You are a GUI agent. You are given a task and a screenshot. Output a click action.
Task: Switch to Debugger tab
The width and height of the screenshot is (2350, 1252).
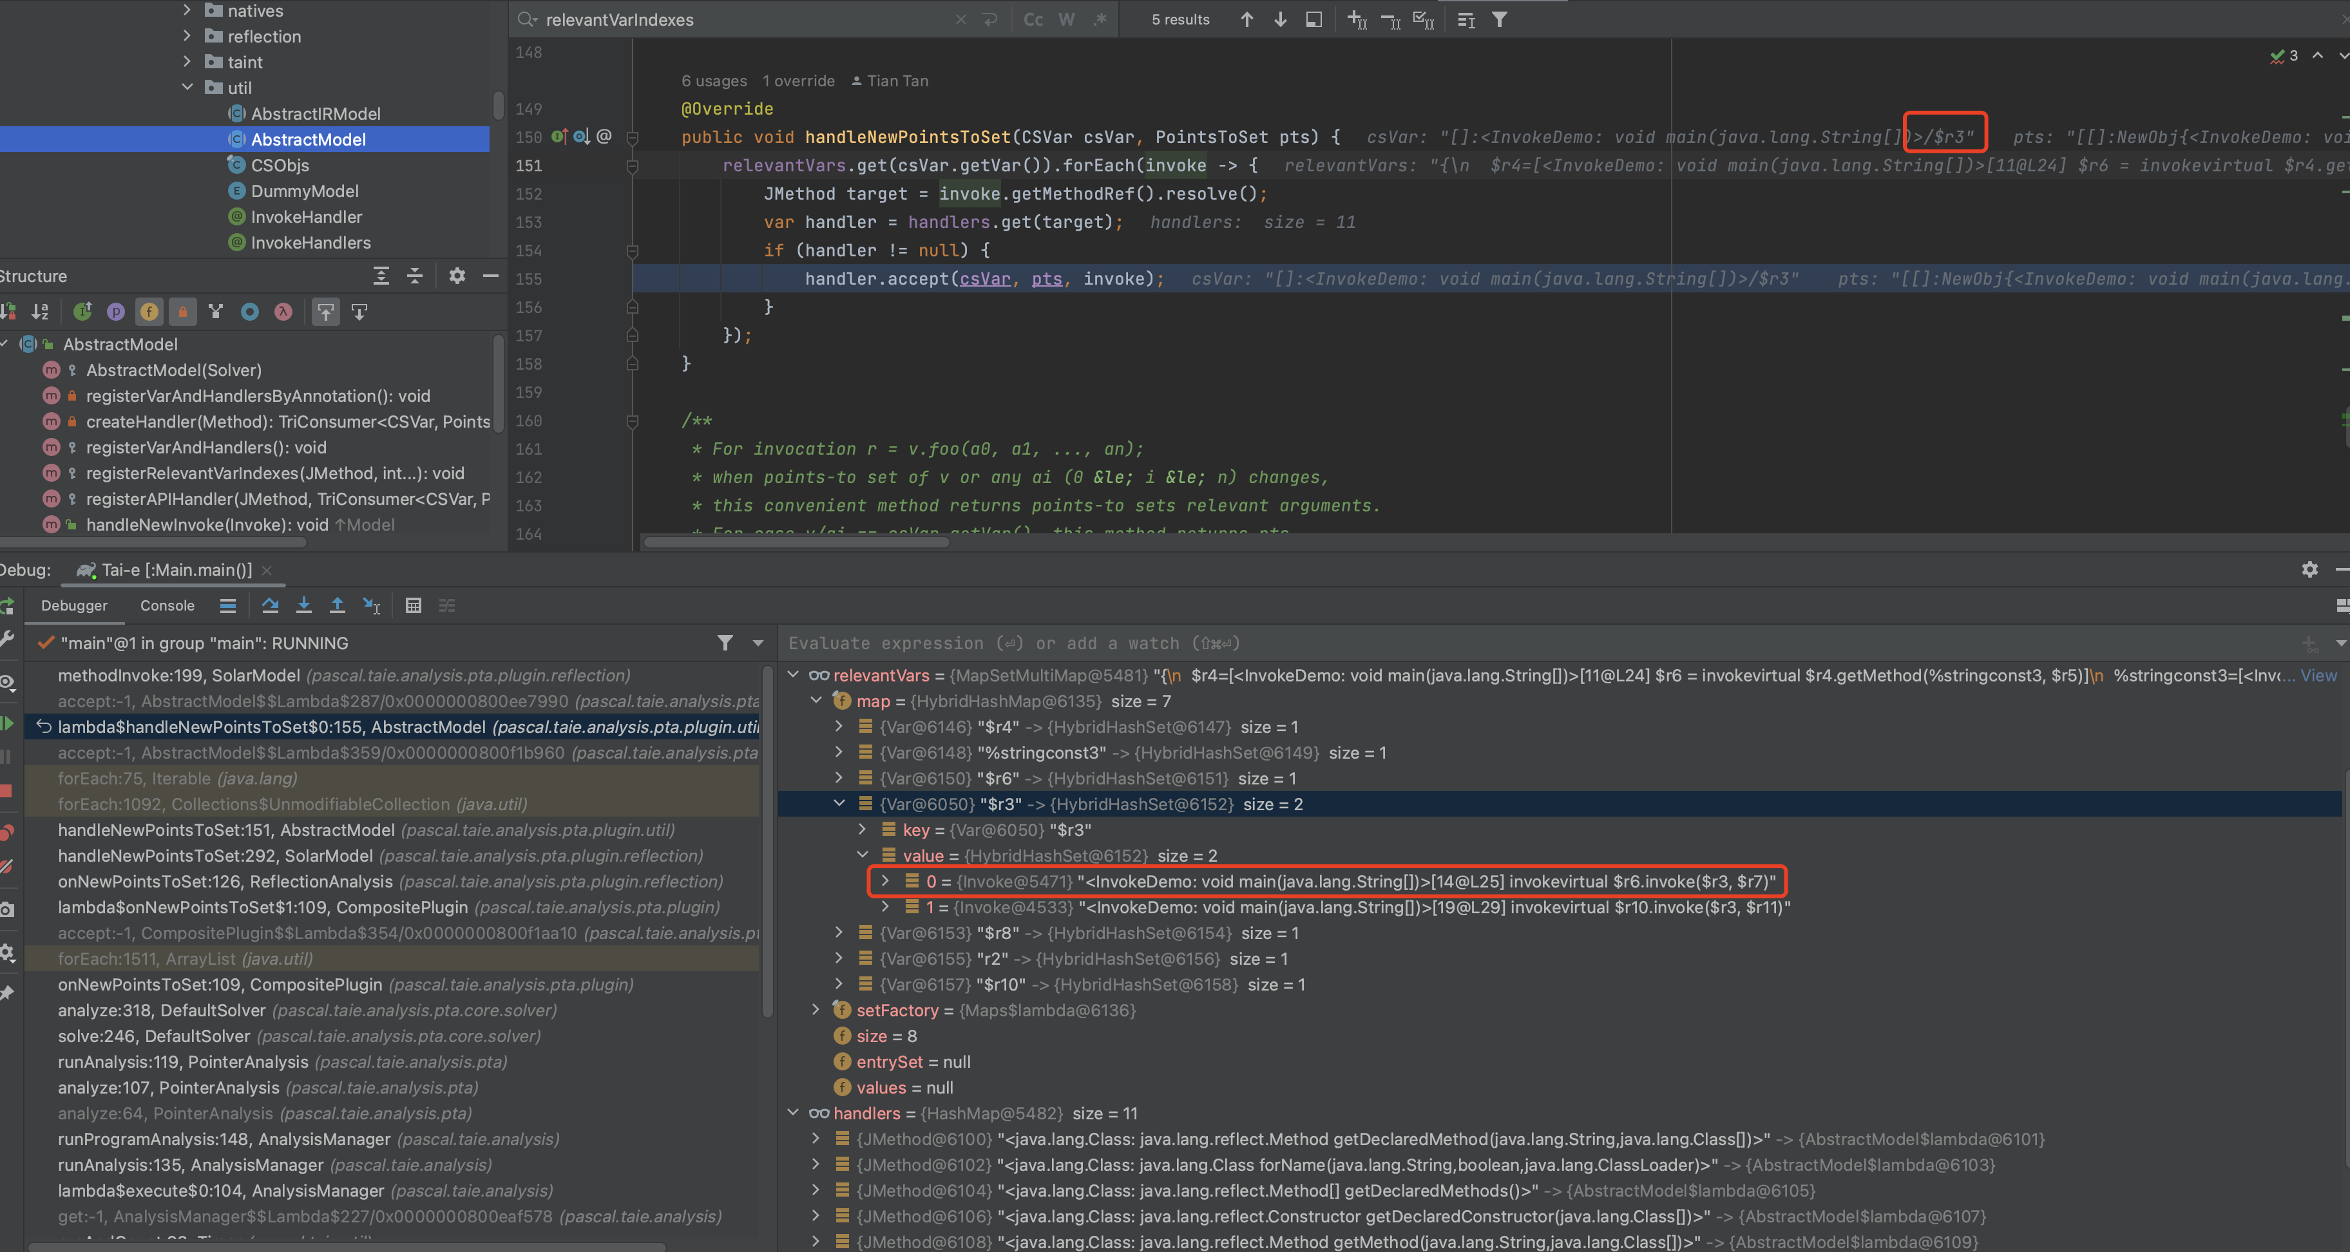pyautogui.click(x=74, y=605)
